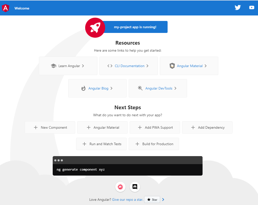
Task: Click the graduation cap icon on Learn Angular
Action: (53, 66)
